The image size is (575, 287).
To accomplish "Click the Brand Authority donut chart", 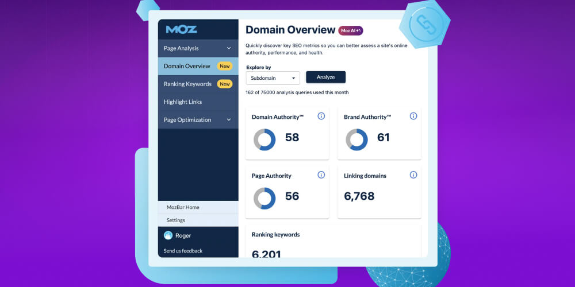I will (x=356, y=139).
